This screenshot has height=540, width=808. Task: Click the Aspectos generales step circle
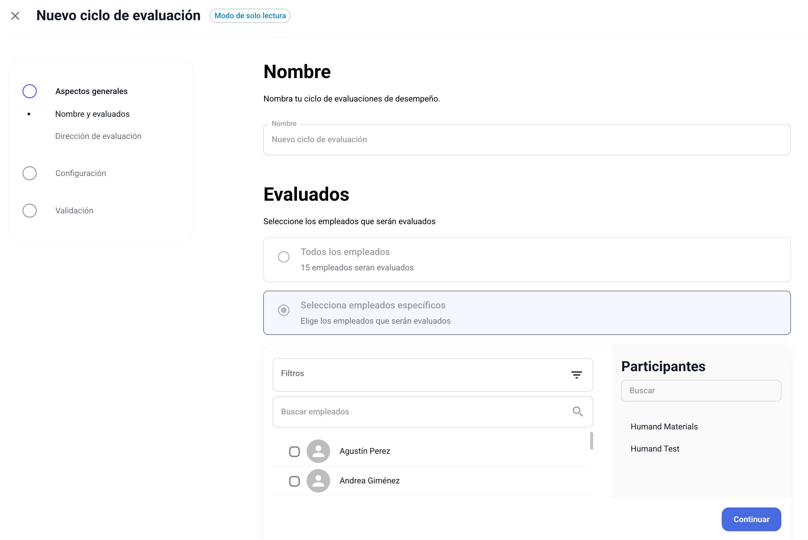30,91
